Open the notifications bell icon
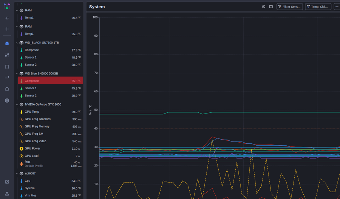Viewport: 340px width, 199px height. [x=7, y=89]
